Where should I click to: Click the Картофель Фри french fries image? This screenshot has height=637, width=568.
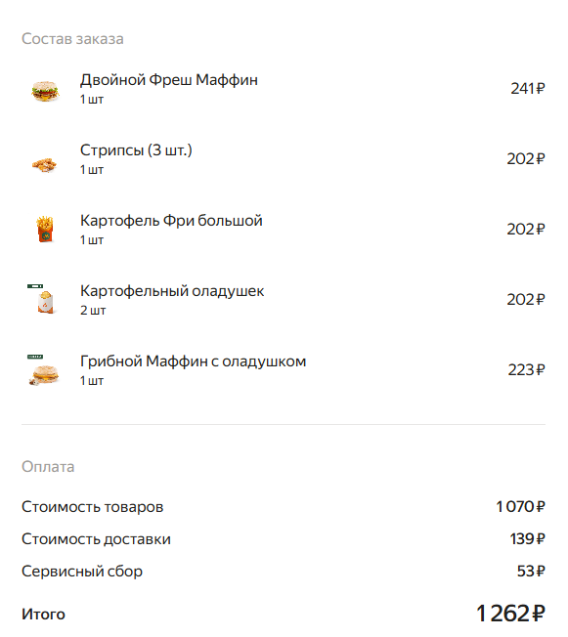click(x=45, y=230)
